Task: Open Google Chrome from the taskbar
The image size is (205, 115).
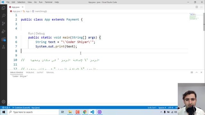Action: (x=85, y=112)
